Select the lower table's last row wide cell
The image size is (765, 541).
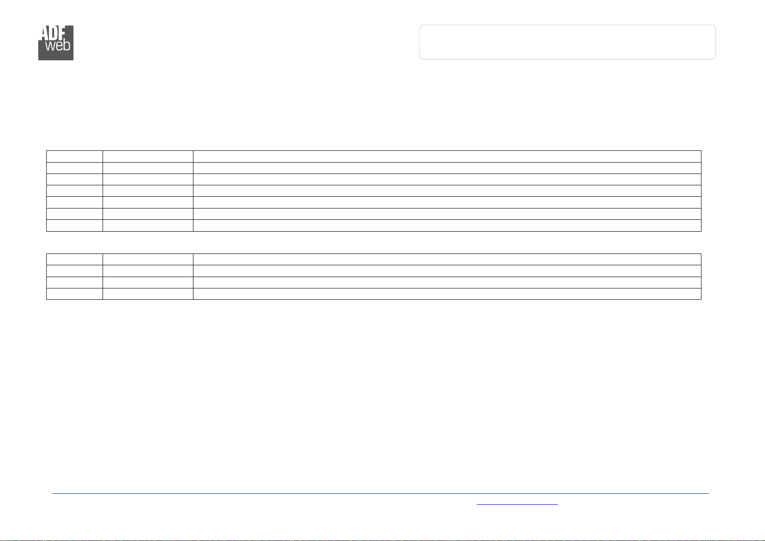pos(447,293)
